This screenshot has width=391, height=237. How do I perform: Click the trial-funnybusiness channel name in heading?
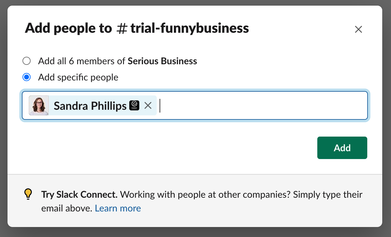[x=190, y=28]
